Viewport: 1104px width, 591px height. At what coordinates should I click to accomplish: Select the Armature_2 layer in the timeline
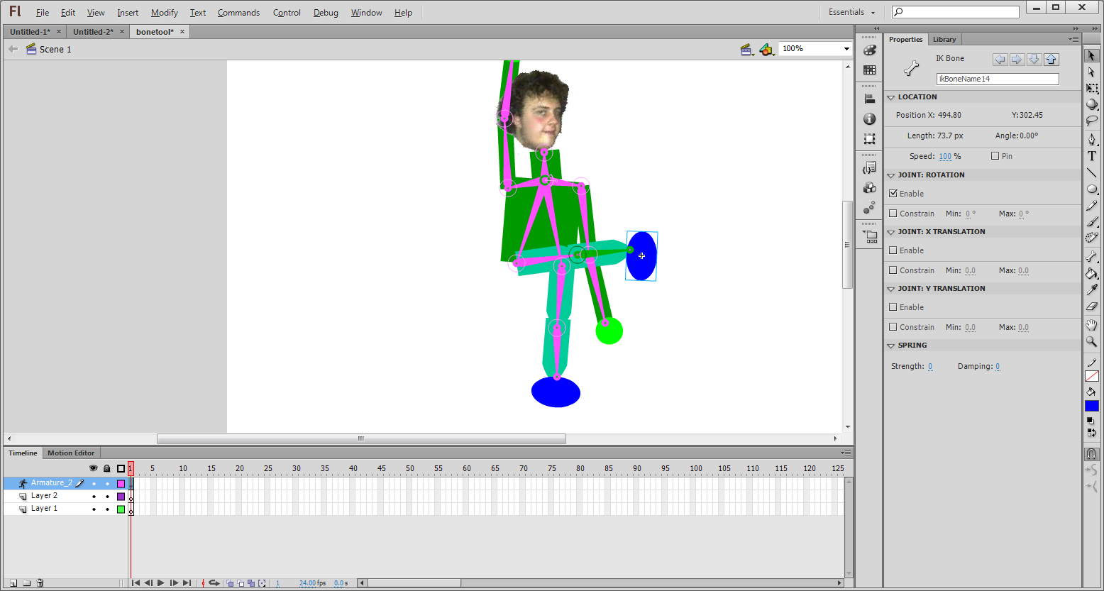pos(53,482)
